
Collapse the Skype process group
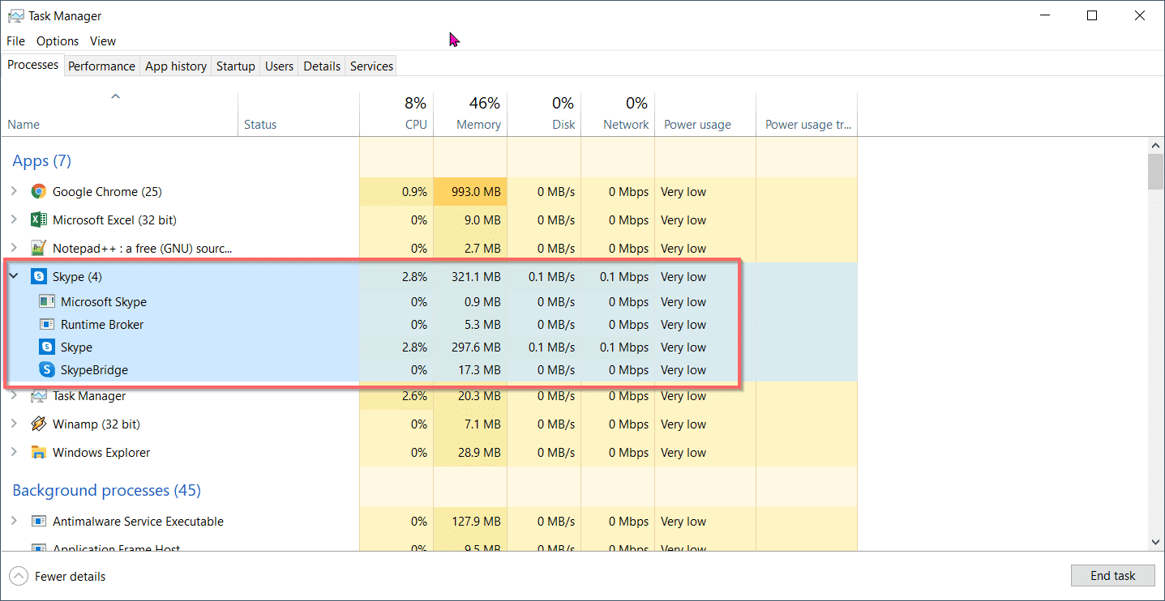(x=14, y=277)
